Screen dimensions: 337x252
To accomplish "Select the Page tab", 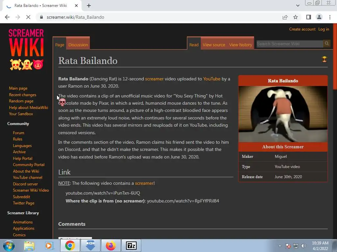I will [x=60, y=45].
